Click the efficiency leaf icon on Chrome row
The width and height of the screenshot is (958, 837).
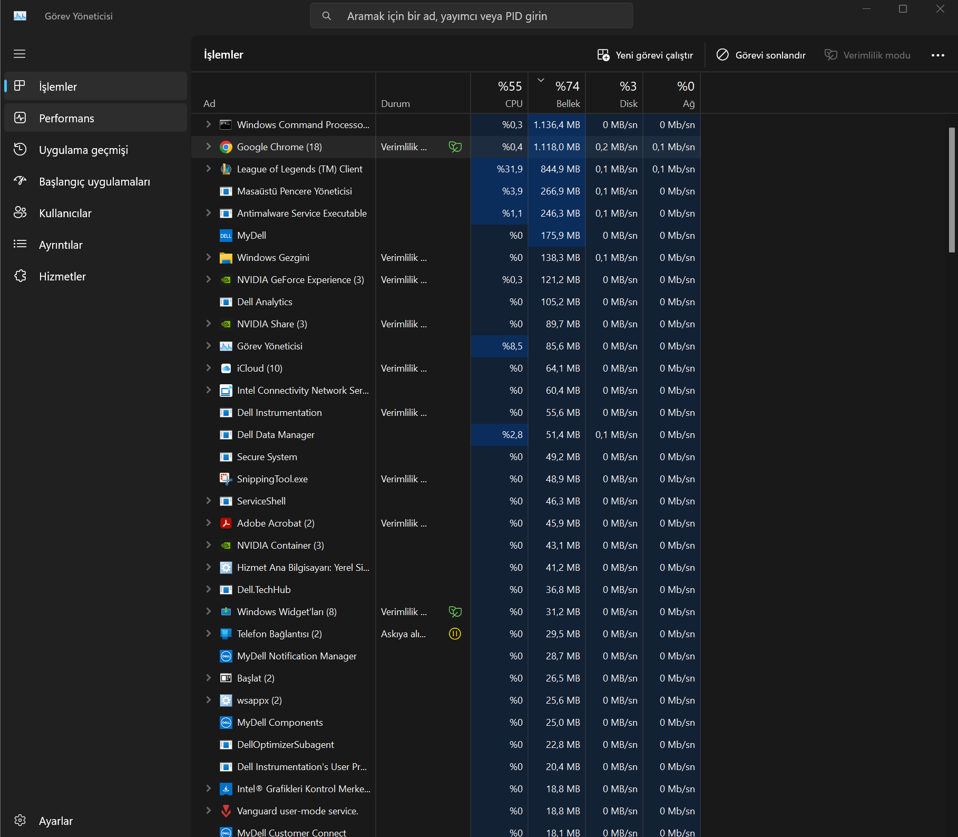[455, 147]
